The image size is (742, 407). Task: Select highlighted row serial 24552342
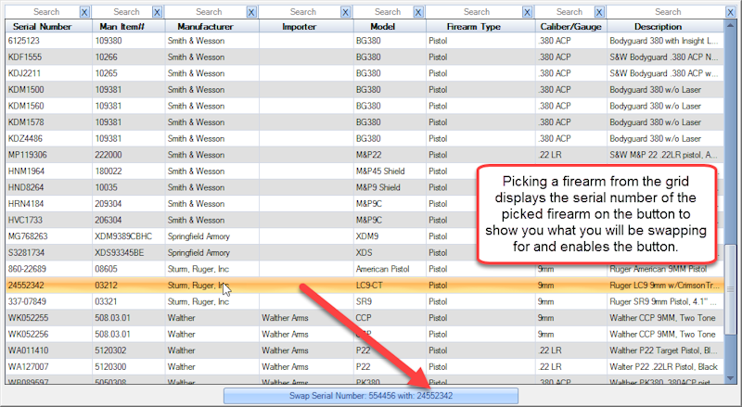(x=365, y=286)
